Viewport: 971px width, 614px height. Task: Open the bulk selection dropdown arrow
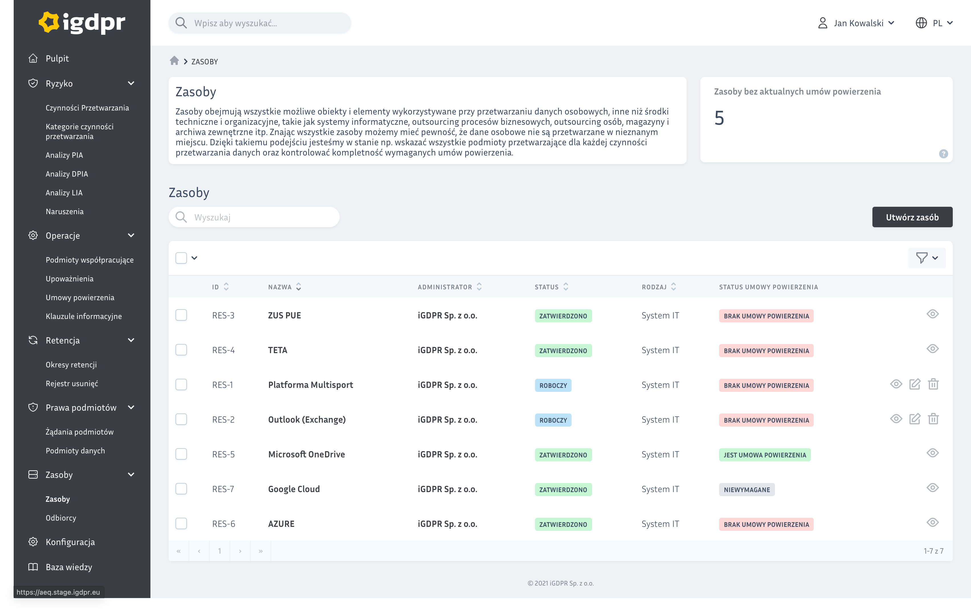pos(194,258)
